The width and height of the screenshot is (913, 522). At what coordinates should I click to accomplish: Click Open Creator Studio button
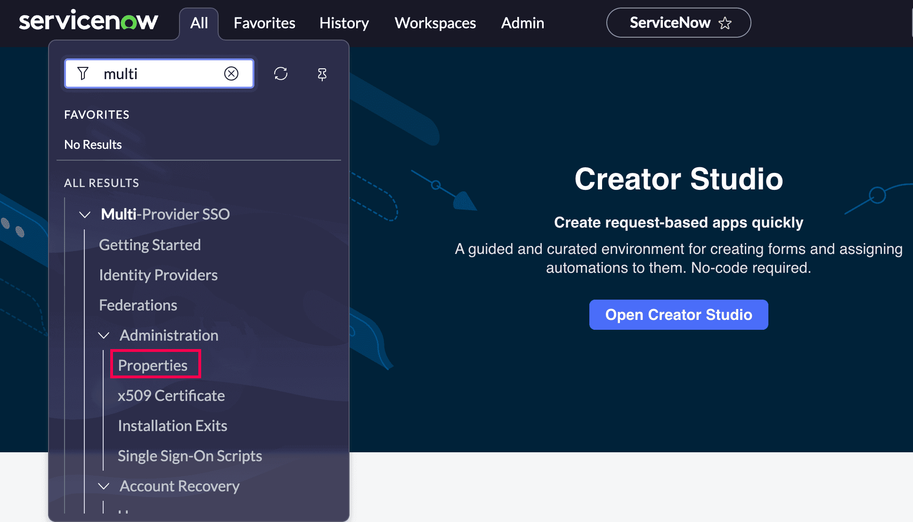678,315
